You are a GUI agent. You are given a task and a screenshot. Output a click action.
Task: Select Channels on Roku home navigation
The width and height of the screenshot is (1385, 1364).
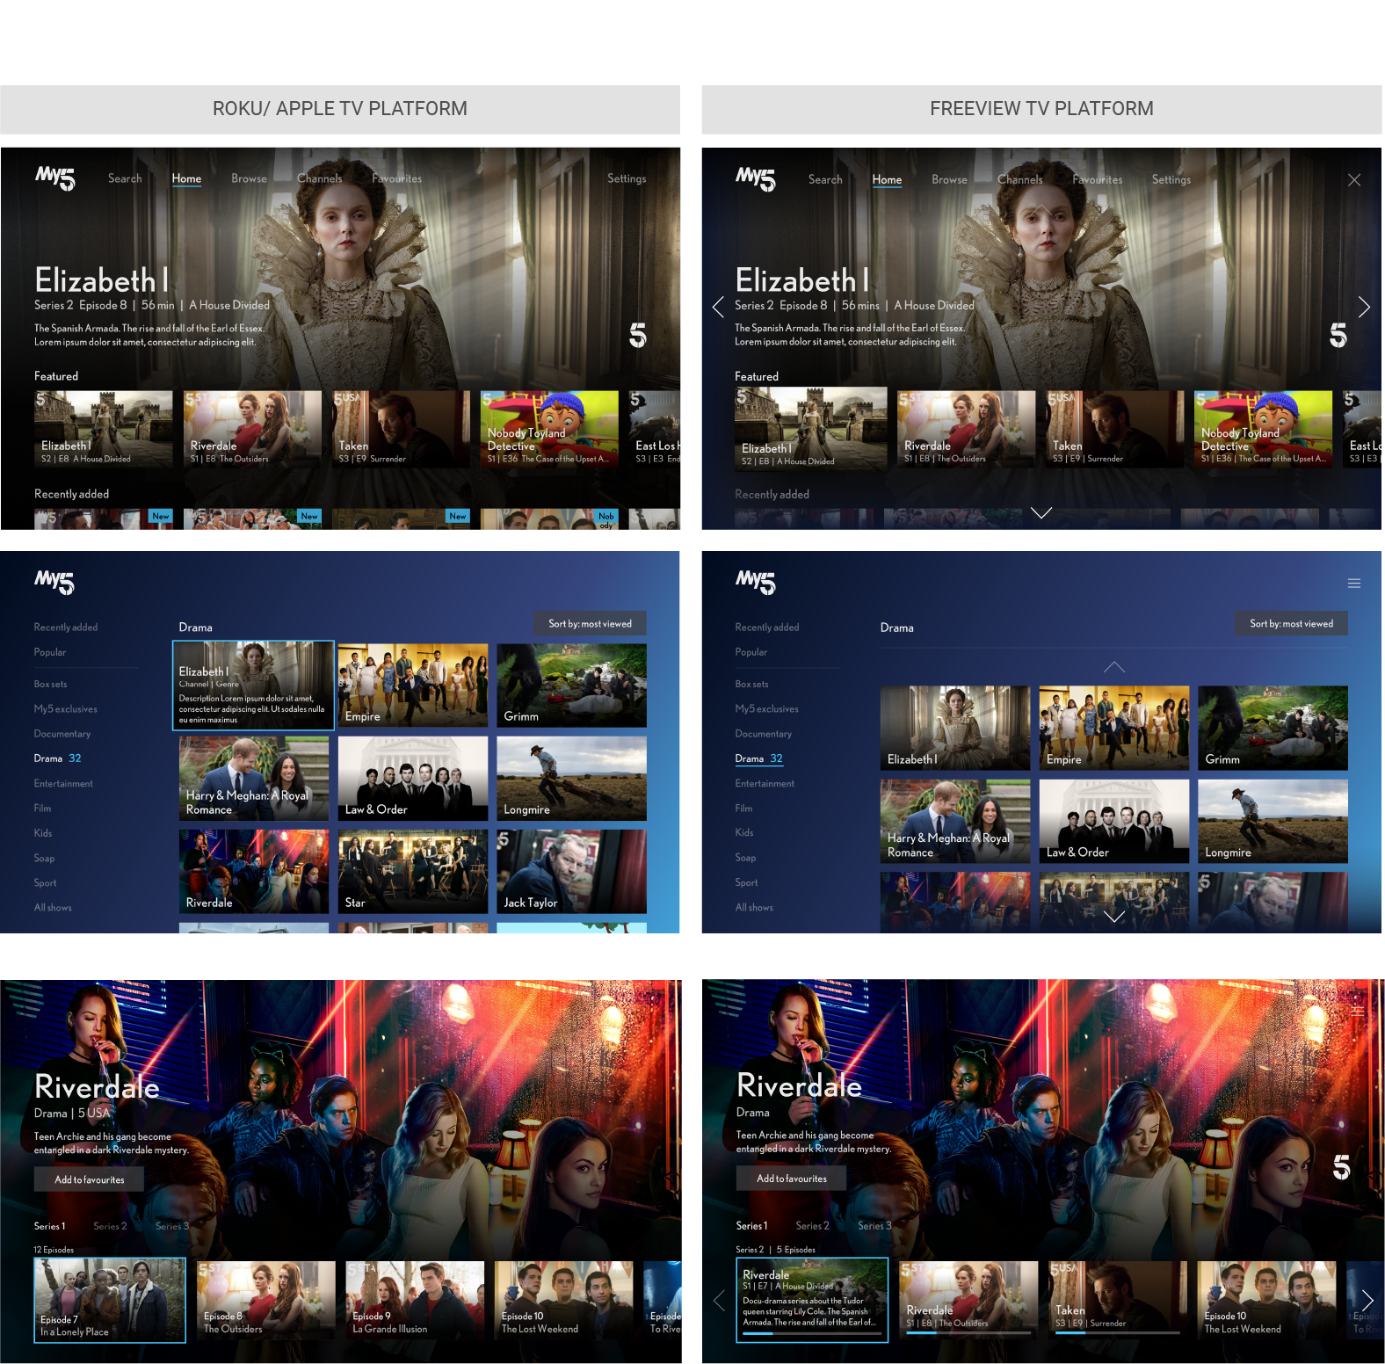(x=320, y=178)
